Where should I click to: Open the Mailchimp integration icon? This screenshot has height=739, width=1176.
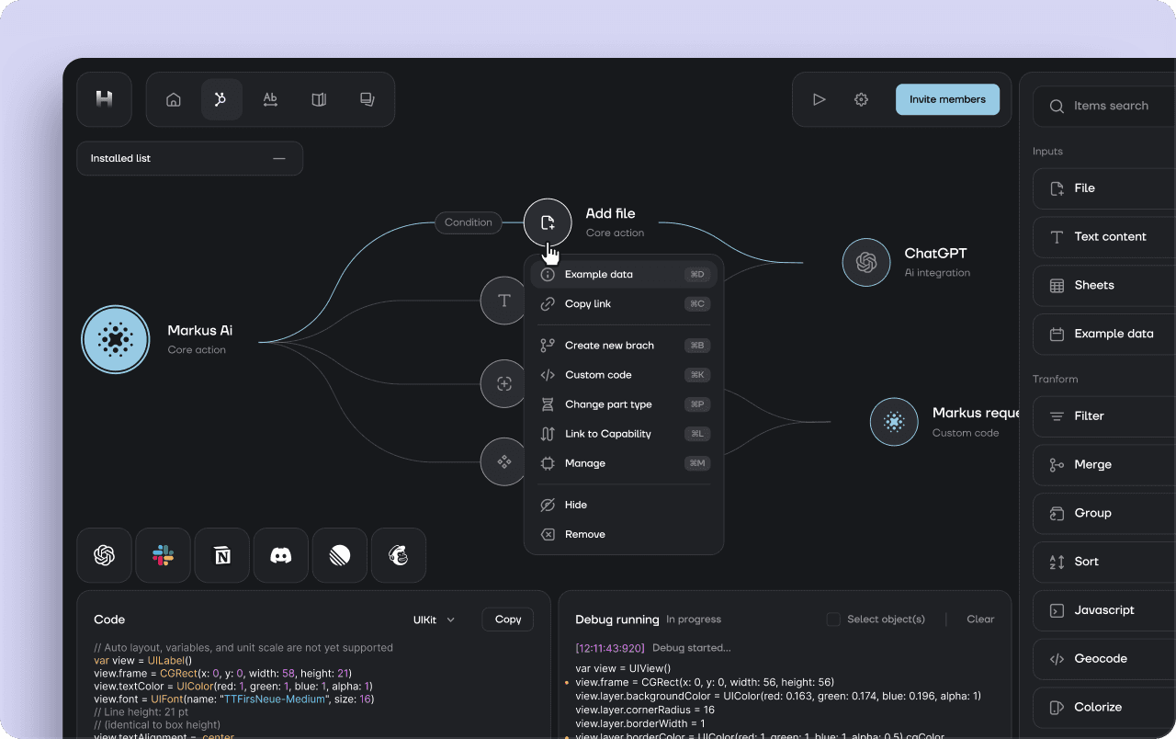click(x=399, y=555)
